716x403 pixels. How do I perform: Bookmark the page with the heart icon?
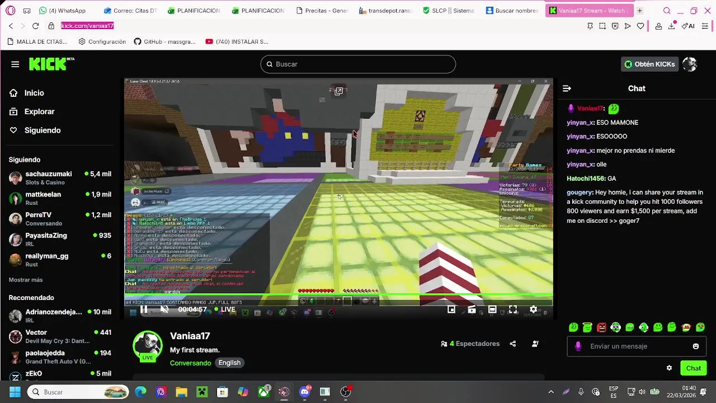640,26
